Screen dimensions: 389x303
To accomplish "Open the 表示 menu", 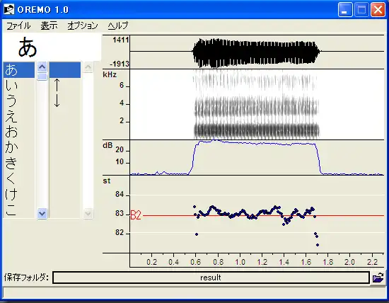I will pyautogui.click(x=49, y=25).
